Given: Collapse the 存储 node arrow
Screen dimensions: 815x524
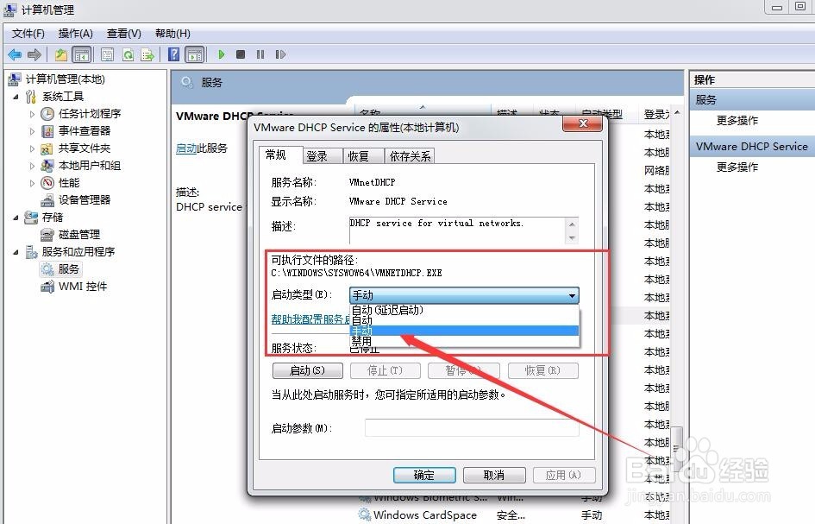Looking at the screenshot, I should 16,218.
